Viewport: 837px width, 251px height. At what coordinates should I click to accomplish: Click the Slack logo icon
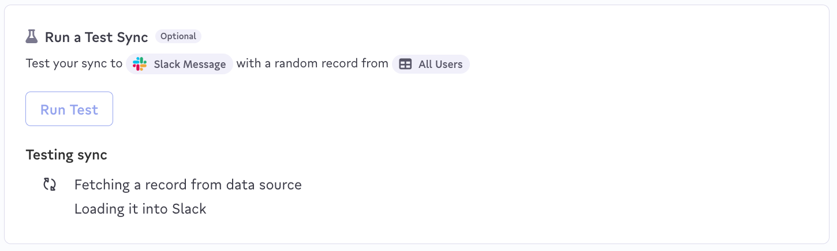click(x=140, y=64)
